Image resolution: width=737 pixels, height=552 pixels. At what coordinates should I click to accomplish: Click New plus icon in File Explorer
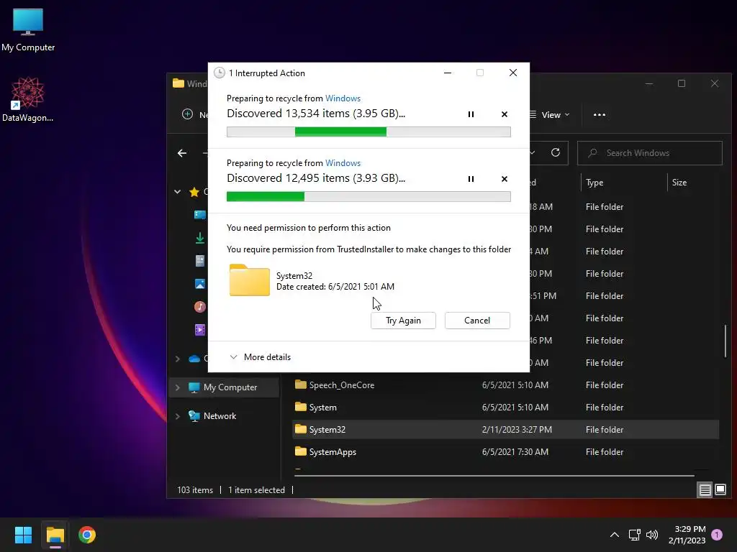(187, 114)
